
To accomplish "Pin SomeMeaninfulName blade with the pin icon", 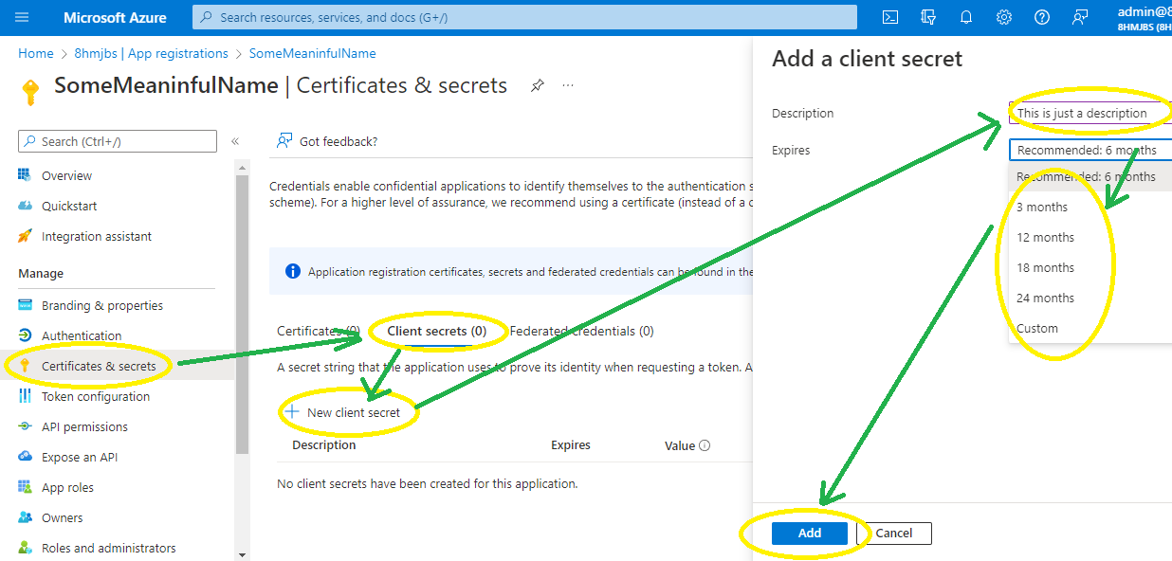I will pos(538,85).
